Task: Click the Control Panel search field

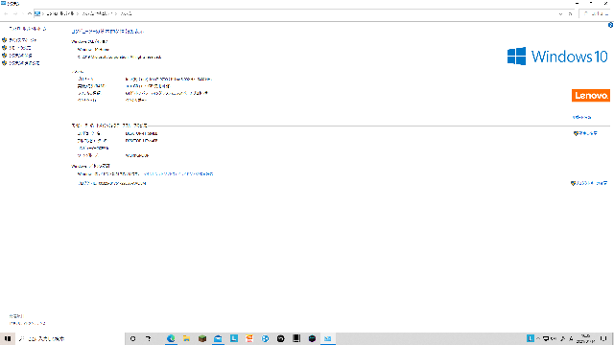Action: (x=595, y=13)
